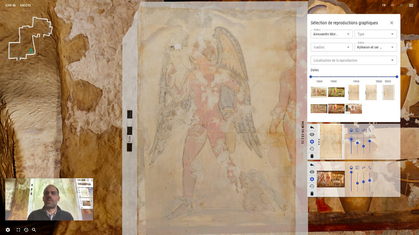419x235 pixels.
Task: Open the Auteur dropdown showing Alessandro Mor...
Action: pos(331,34)
